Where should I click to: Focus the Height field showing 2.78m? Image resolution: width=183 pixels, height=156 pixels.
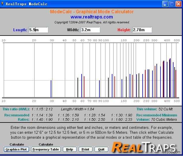142,30
